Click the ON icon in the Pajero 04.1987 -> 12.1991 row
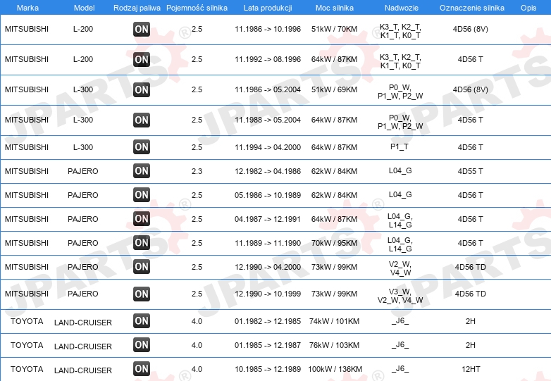 142,219
